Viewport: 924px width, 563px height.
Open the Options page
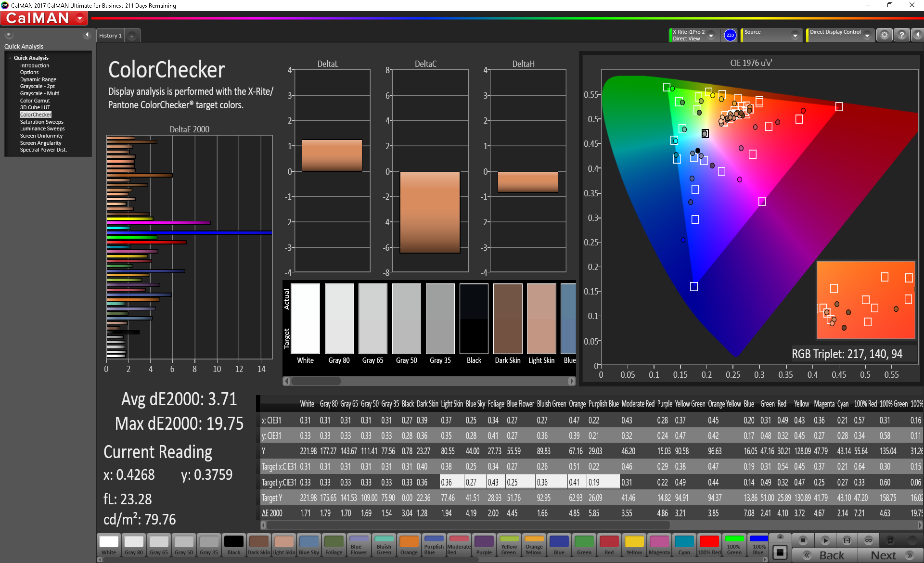click(x=29, y=72)
